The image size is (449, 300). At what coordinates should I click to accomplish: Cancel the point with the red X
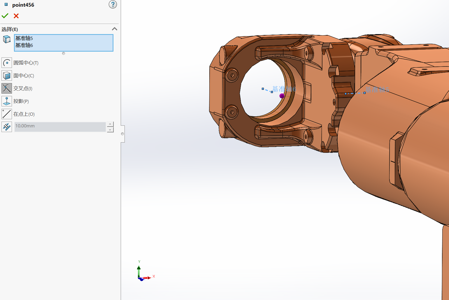[16, 16]
